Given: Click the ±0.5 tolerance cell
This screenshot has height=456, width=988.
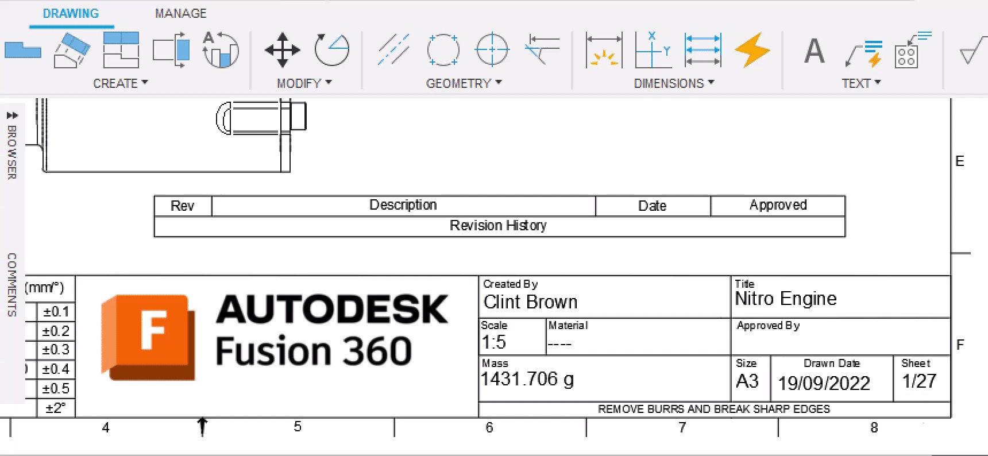Looking at the screenshot, I should click(56, 388).
